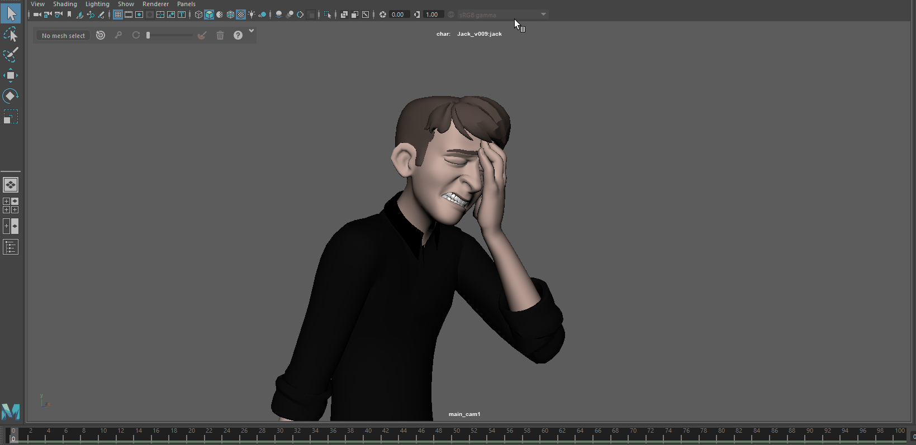This screenshot has width=916, height=445.
Task: Click the gamma icon
Action: click(x=417, y=15)
